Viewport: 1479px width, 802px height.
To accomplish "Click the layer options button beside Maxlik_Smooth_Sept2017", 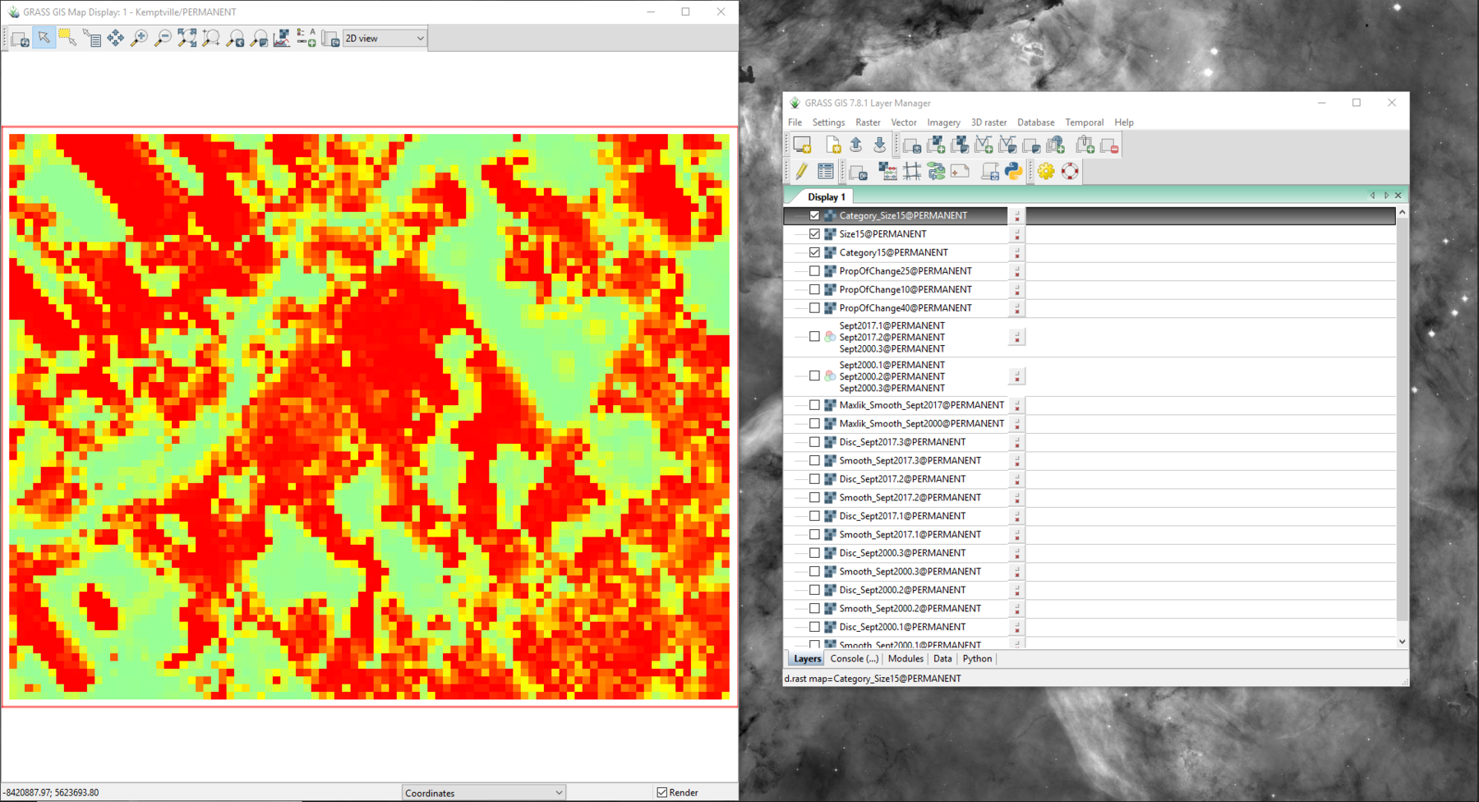I will click(1017, 404).
